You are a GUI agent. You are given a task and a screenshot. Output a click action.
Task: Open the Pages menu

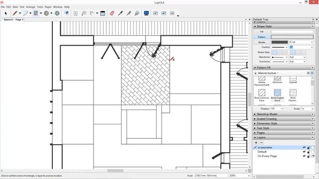pos(48,7)
